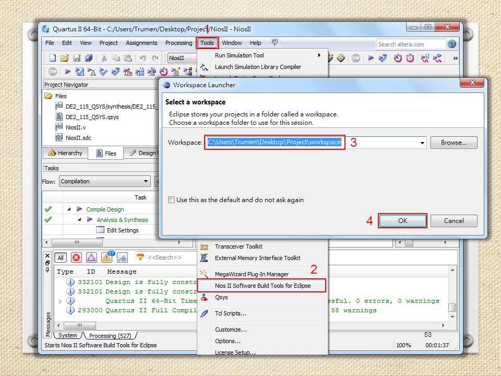501x376 pixels.
Task: Toggle the warning messages filter with 57 badge
Action: (x=107, y=257)
